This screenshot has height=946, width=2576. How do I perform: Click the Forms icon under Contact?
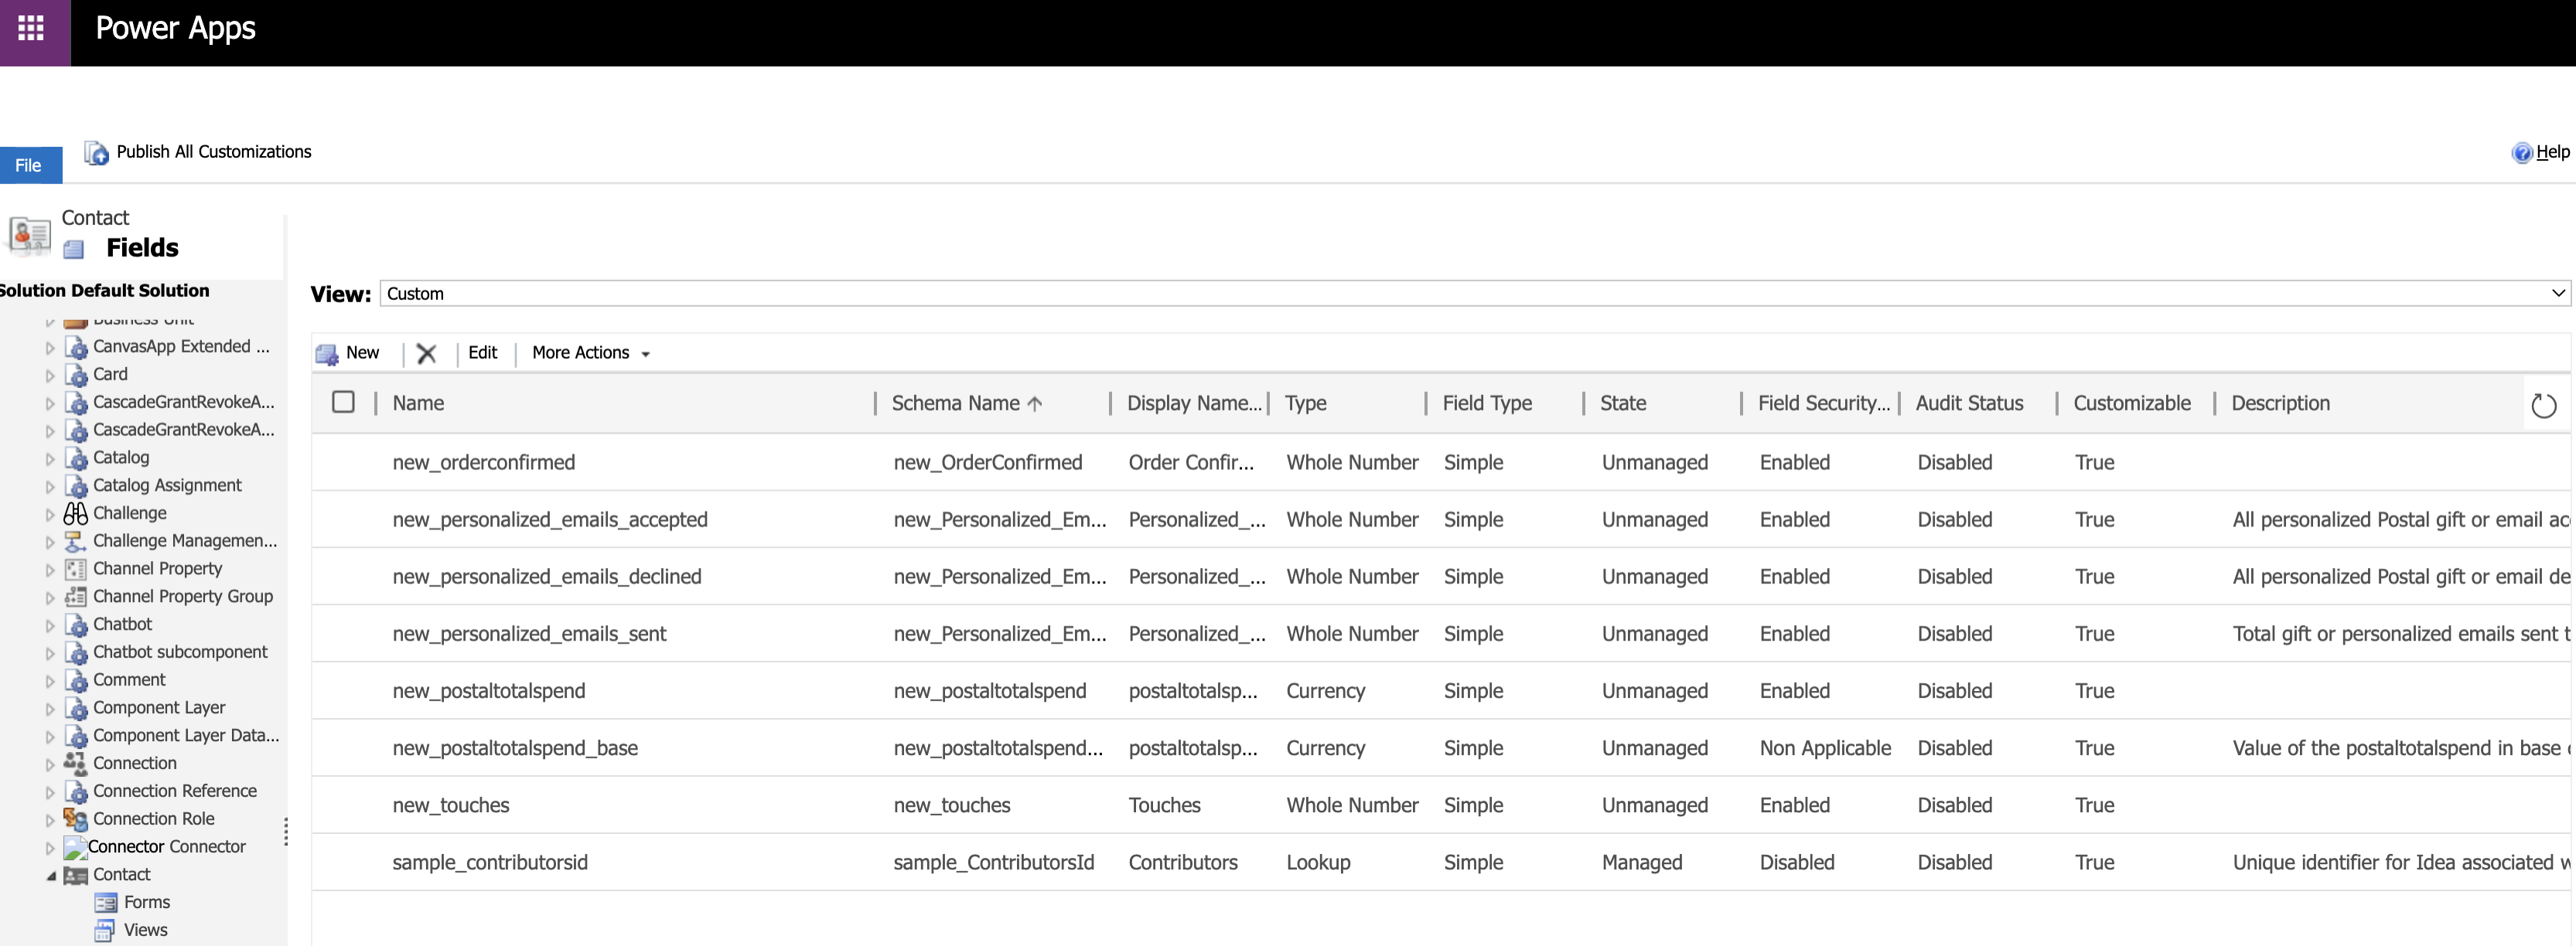106,903
